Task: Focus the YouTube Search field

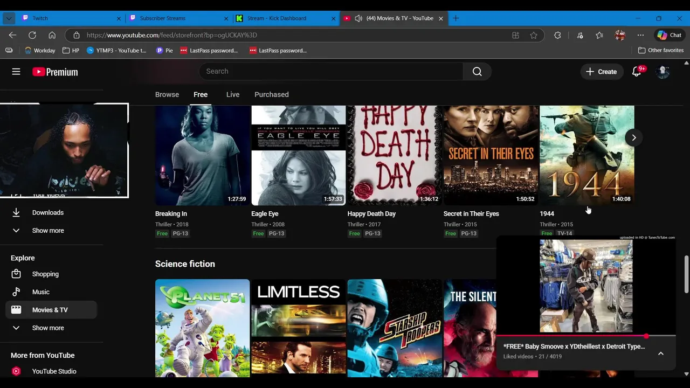Action: 331,71
